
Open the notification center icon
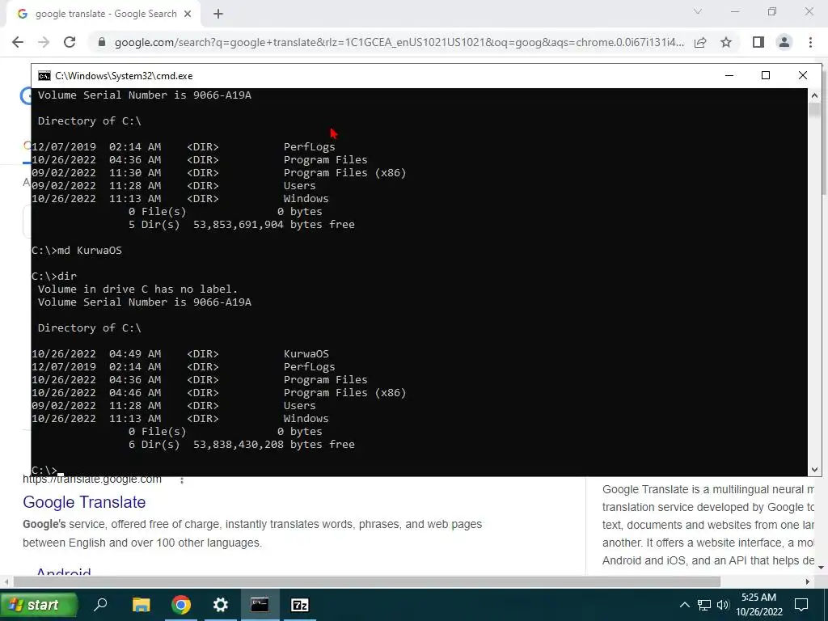(x=801, y=605)
